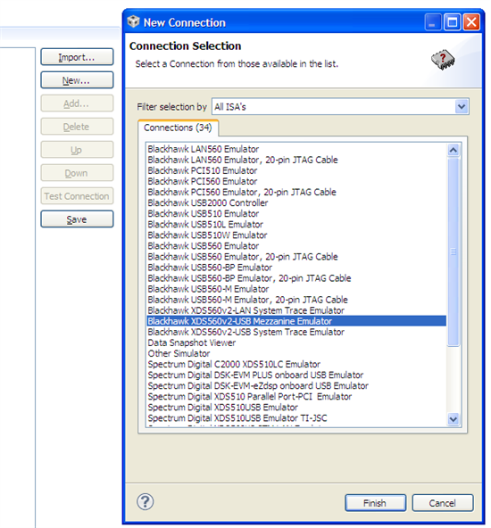Click the New... button
Viewport: 491px width, 528px height.
click(x=77, y=80)
